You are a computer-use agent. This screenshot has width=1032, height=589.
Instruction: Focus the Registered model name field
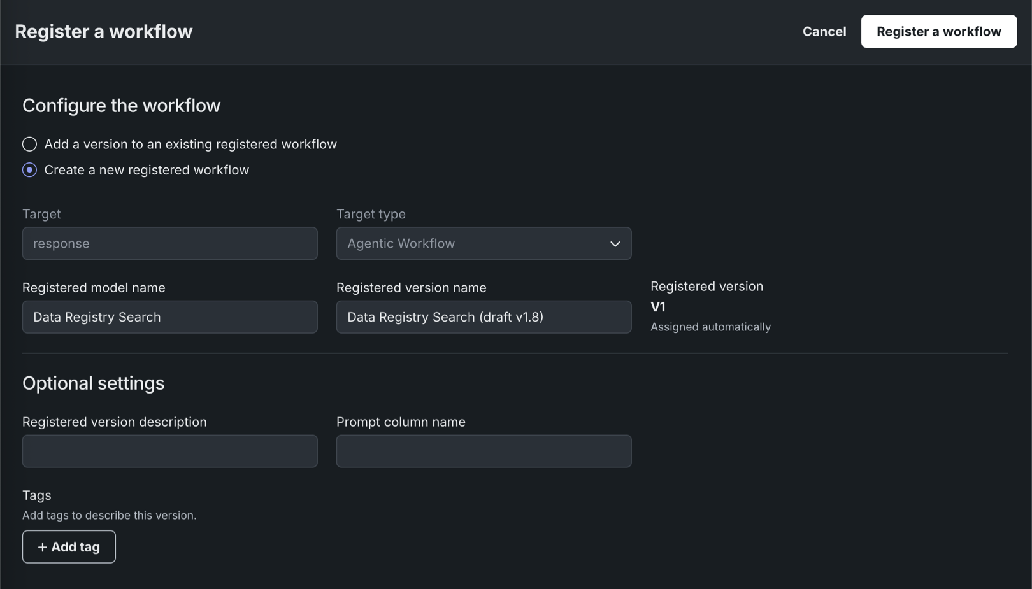169,317
